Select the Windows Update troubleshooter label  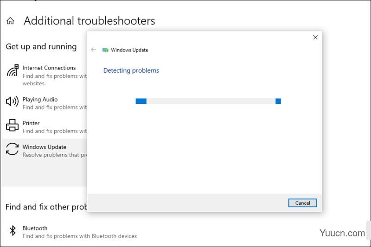(44, 147)
